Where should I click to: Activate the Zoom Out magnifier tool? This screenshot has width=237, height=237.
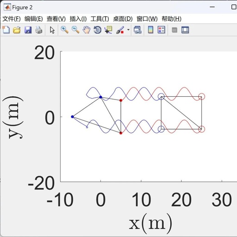(x=75, y=30)
